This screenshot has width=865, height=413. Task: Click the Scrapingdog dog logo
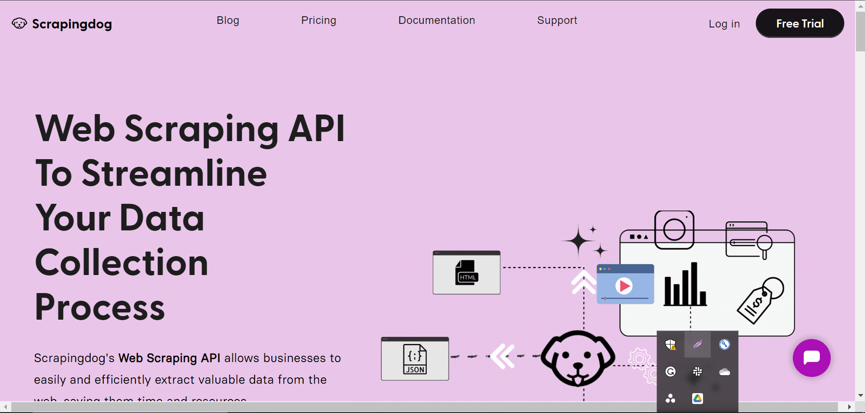coord(19,23)
